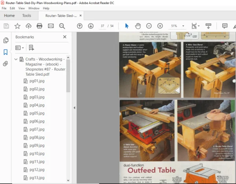Select the Router-Table-Sled document tab
This screenshot has width=236, height=184.
click(61, 16)
